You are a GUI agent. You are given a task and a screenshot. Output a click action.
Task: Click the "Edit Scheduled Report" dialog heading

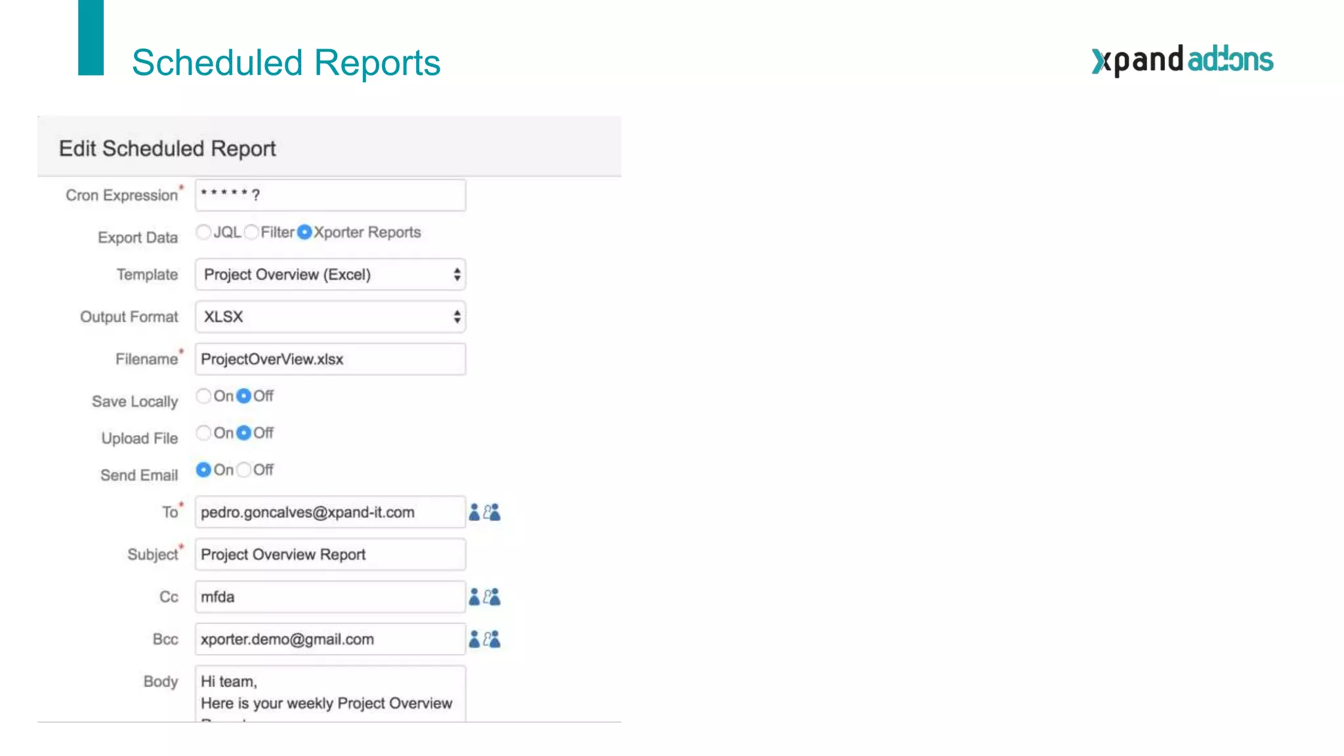[x=167, y=149]
